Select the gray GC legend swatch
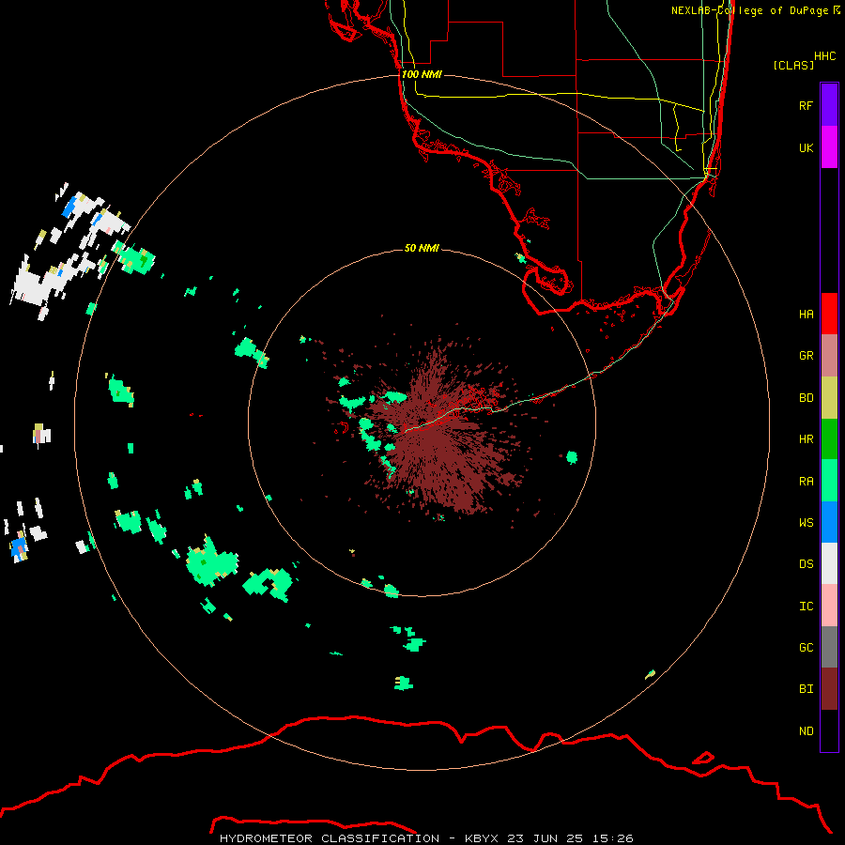 (x=829, y=647)
